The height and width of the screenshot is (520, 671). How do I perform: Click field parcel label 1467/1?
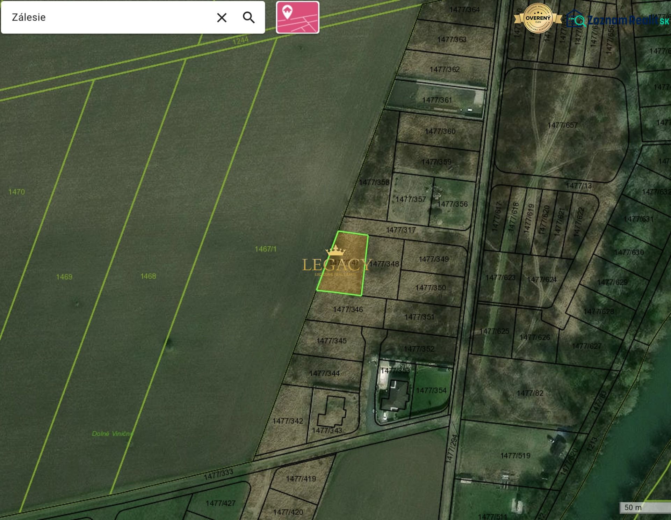(266, 249)
